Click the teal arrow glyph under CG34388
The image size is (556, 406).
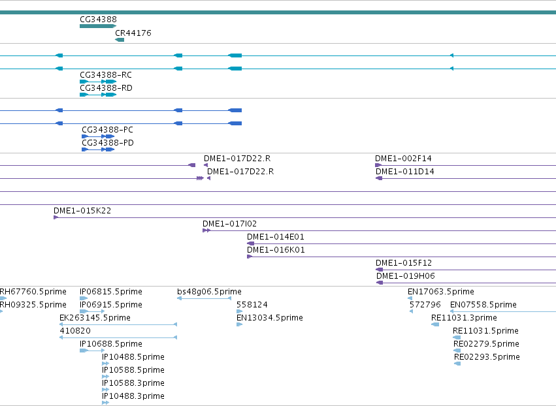(98, 26)
